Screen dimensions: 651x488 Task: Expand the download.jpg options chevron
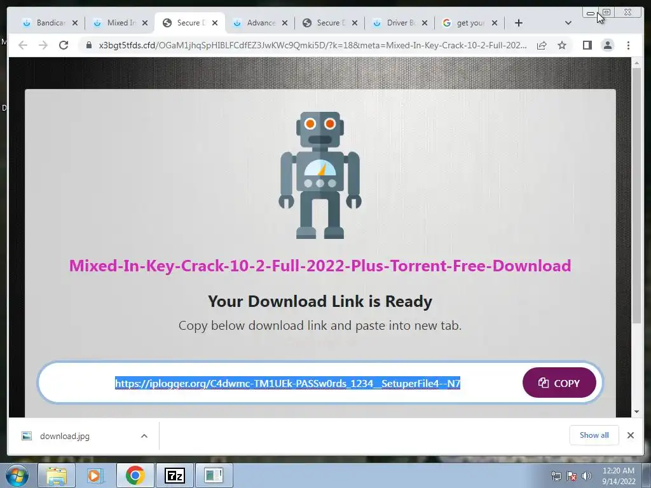click(x=144, y=436)
